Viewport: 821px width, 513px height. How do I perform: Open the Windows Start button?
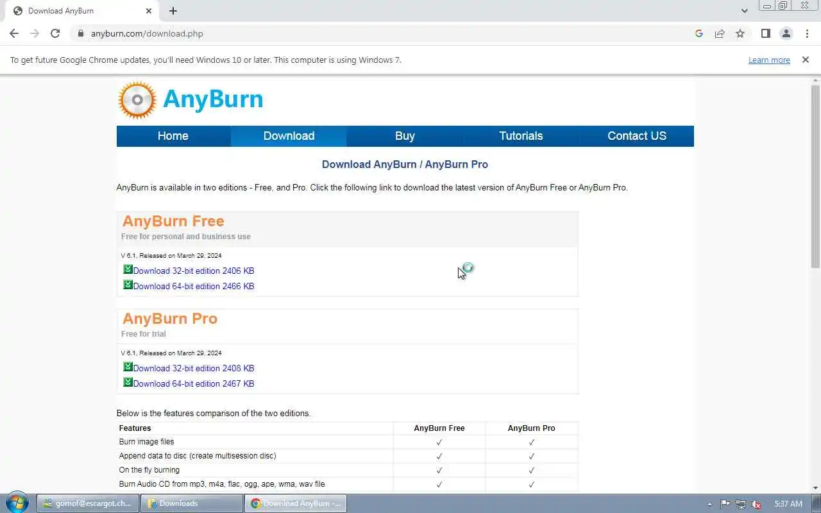tap(17, 503)
